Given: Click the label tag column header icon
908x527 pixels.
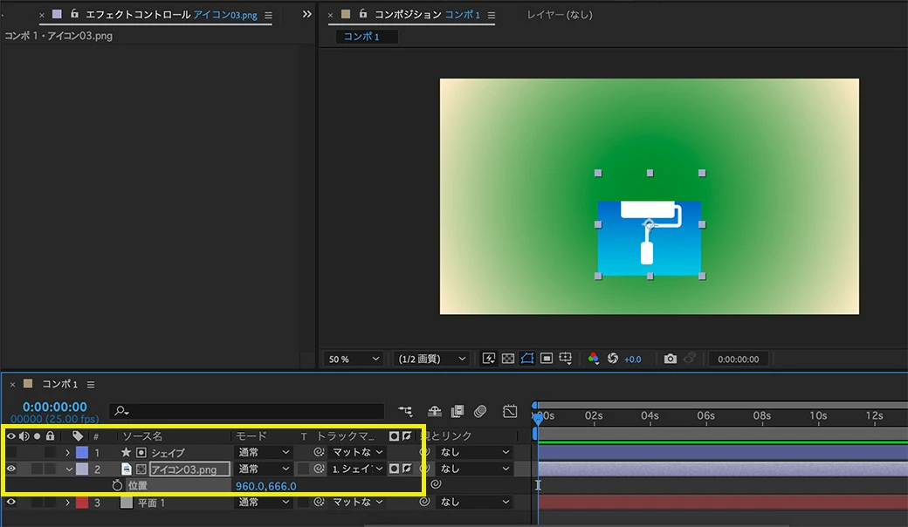Looking at the screenshot, I should 78,435.
